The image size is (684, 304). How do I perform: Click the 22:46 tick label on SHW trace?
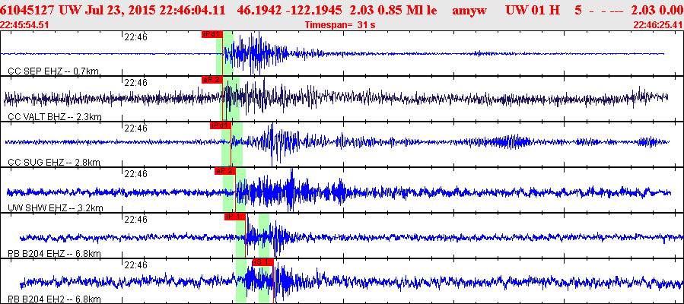pyautogui.click(x=135, y=174)
